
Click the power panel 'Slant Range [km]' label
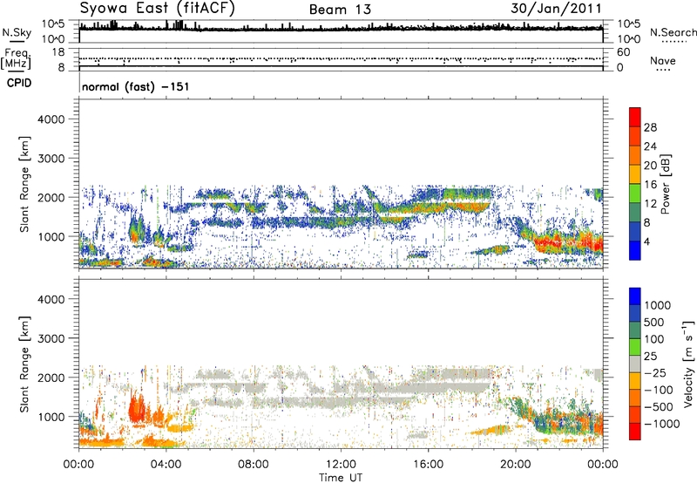point(24,184)
